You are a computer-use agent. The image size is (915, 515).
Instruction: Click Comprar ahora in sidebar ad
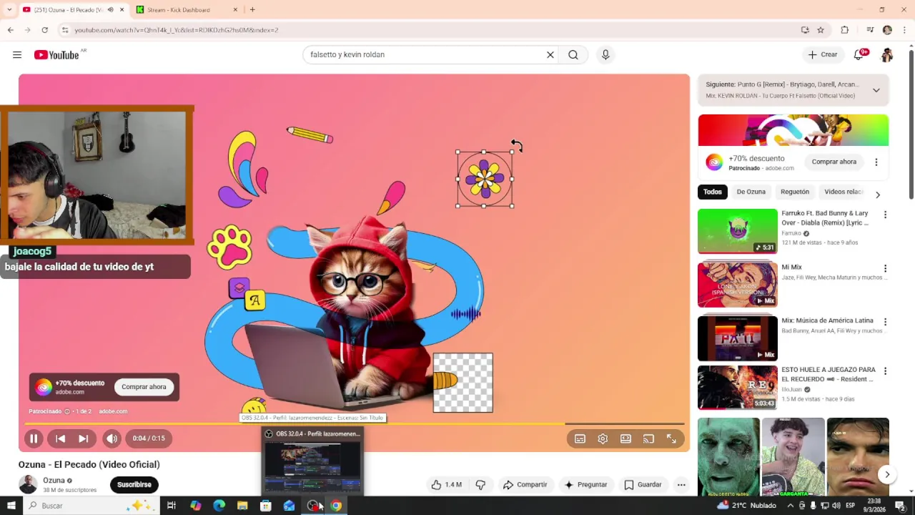coord(834,162)
